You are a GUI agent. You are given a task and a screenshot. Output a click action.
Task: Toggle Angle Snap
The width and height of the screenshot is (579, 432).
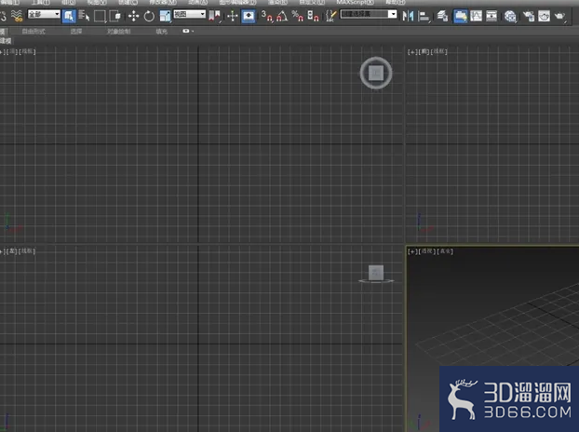click(x=282, y=16)
